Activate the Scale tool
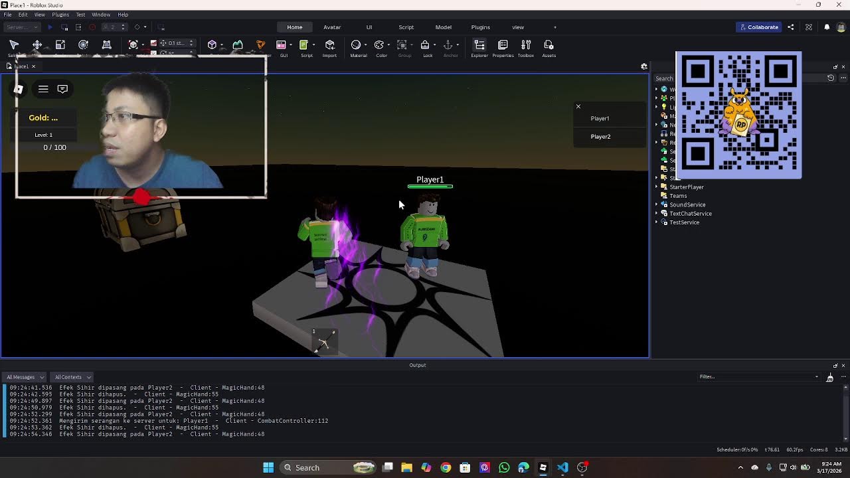 60,44
